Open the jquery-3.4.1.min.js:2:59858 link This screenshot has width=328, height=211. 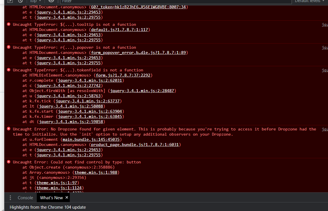71,122
